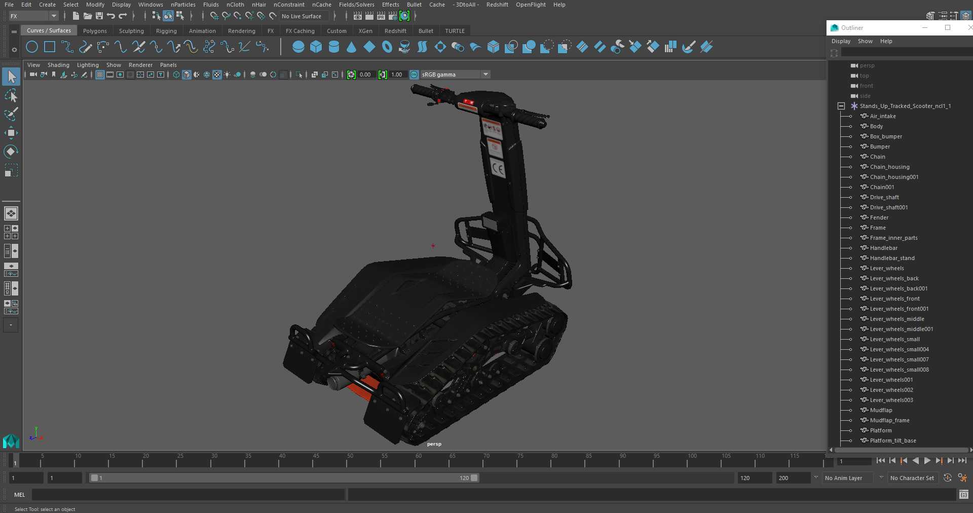Viewport: 973px width, 513px height.
Task: Open the No Anim Layer dropdown
Action: pos(848,478)
